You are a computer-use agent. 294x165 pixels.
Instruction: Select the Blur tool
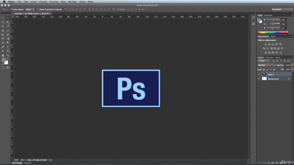click(3, 43)
